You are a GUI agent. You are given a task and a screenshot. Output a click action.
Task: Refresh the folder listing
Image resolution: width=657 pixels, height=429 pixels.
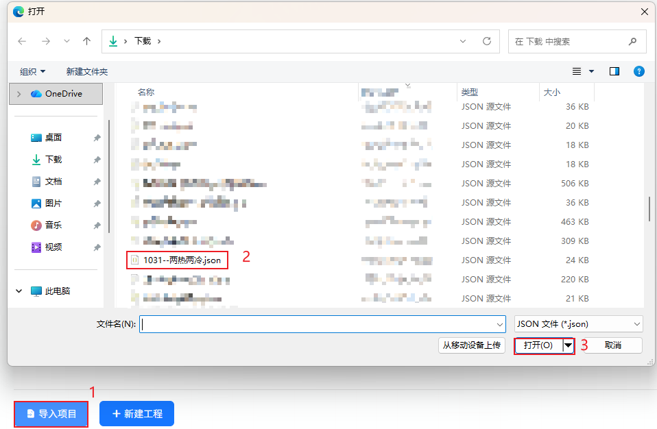pyautogui.click(x=486, y=41)
